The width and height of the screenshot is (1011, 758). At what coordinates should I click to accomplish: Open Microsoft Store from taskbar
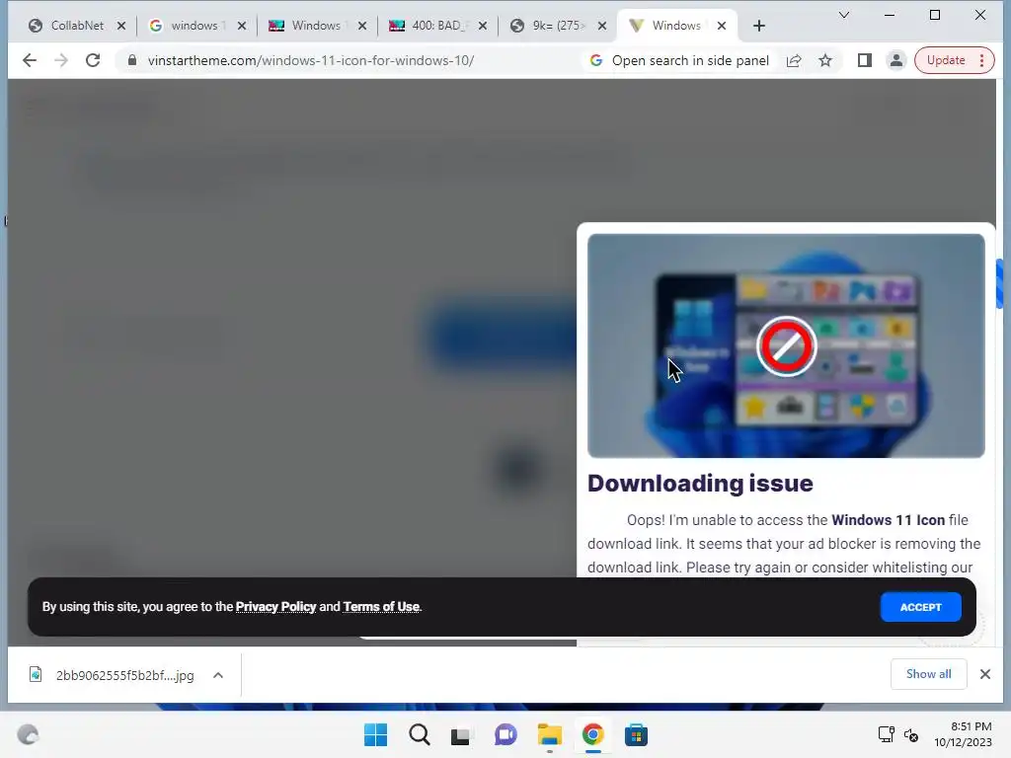click(636, 734)
